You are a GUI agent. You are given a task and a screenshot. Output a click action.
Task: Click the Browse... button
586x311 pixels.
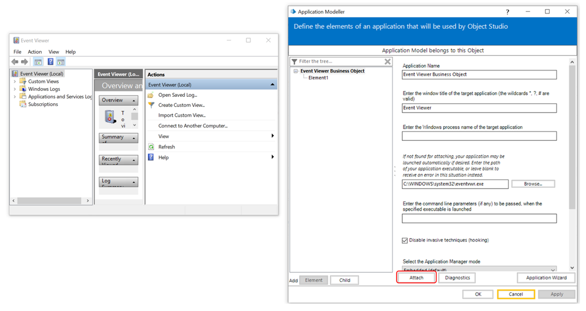click(533, 184)
